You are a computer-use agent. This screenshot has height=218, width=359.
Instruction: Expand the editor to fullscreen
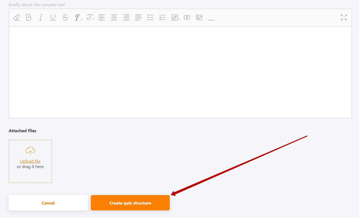coord(344,18)
